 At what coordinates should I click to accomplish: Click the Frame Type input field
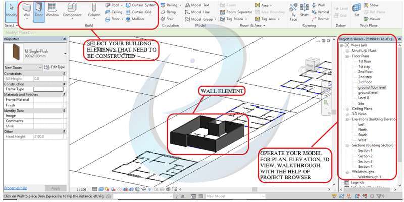[48, 89]
